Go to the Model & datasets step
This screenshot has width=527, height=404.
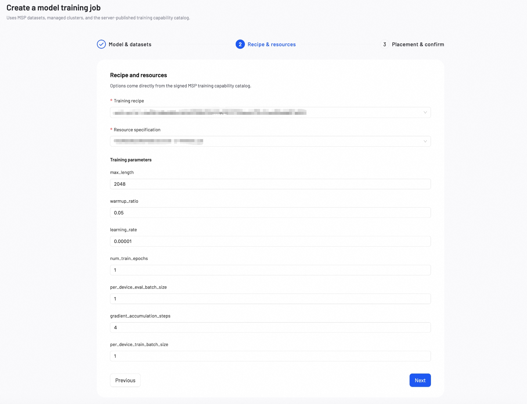(130, 44)
